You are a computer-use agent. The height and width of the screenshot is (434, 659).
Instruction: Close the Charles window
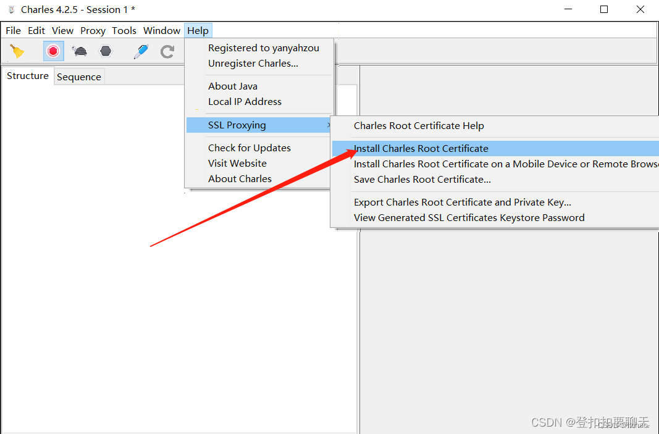pyautogui.click(x=640, y=9)
